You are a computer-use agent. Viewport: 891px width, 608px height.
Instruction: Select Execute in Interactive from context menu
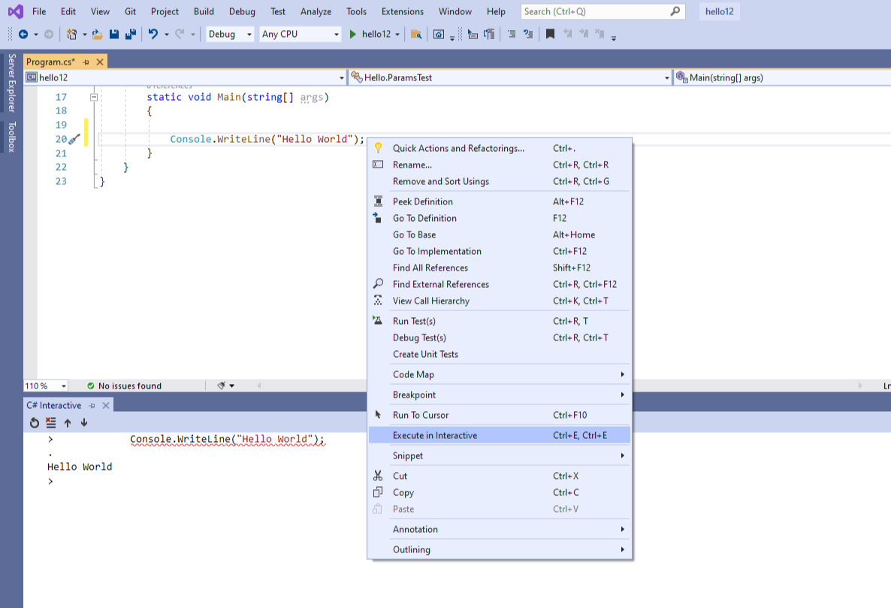tap(434, 435)
